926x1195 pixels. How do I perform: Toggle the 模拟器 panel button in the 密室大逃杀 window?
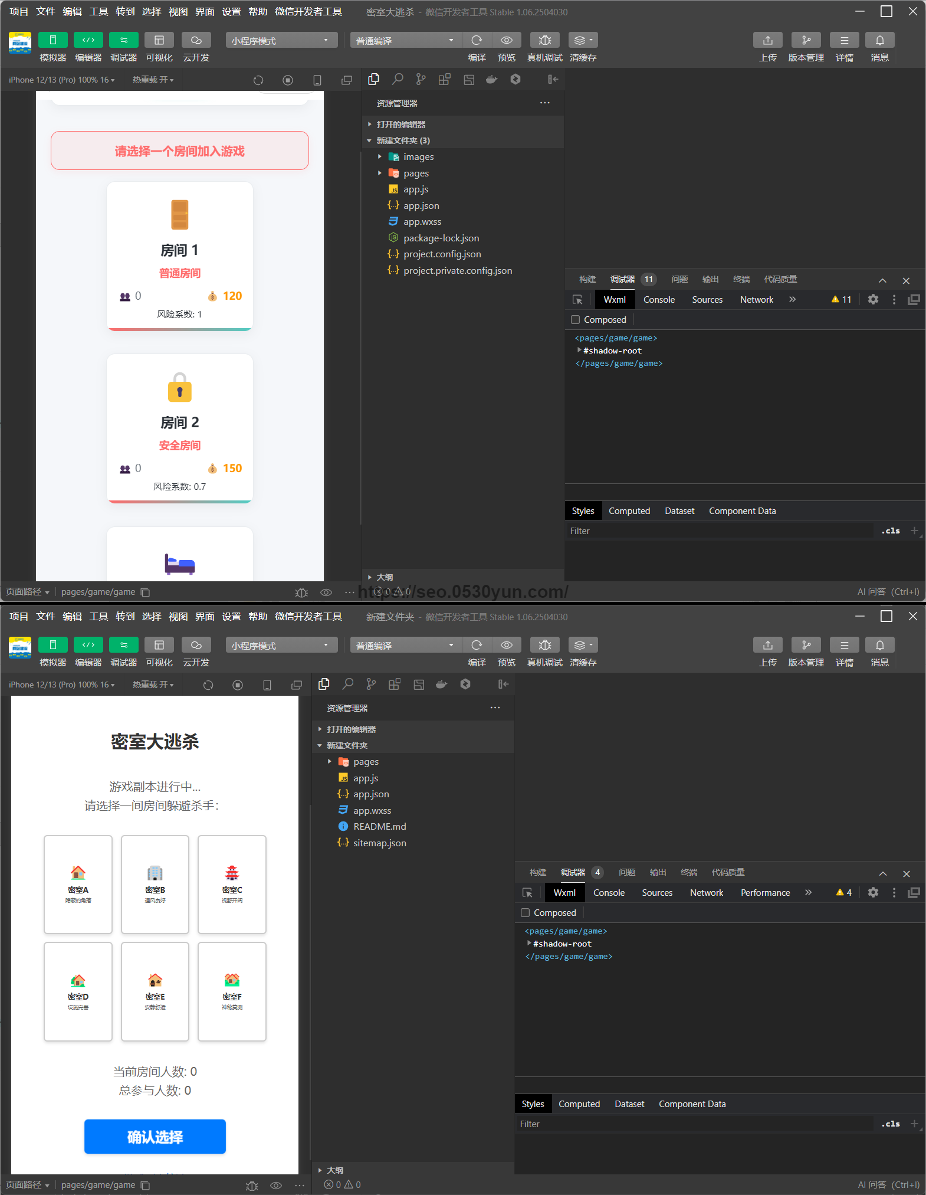52,40
